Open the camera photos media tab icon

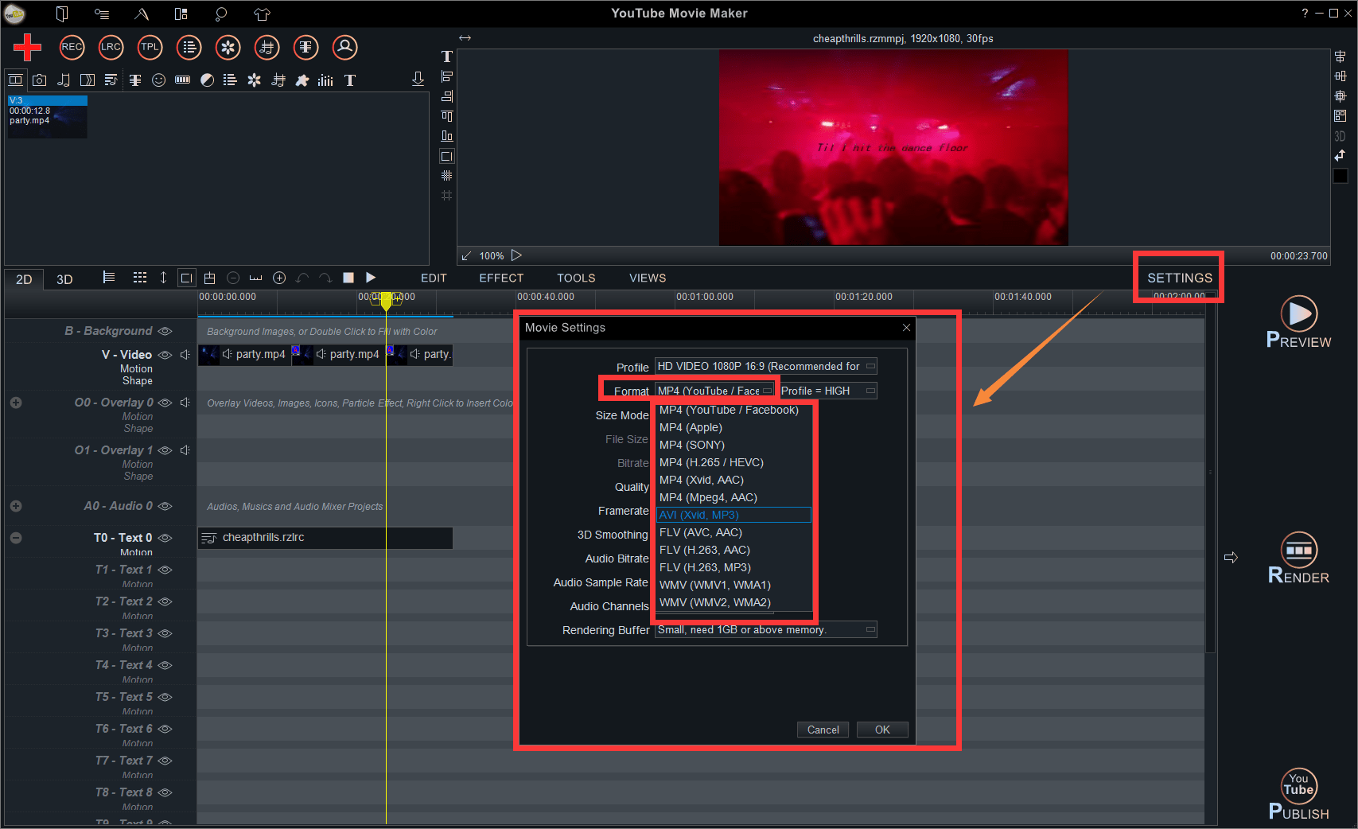pyautogui.click(x=39, y=80)
